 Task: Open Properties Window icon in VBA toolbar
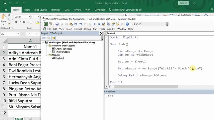(x=113, y=24)
